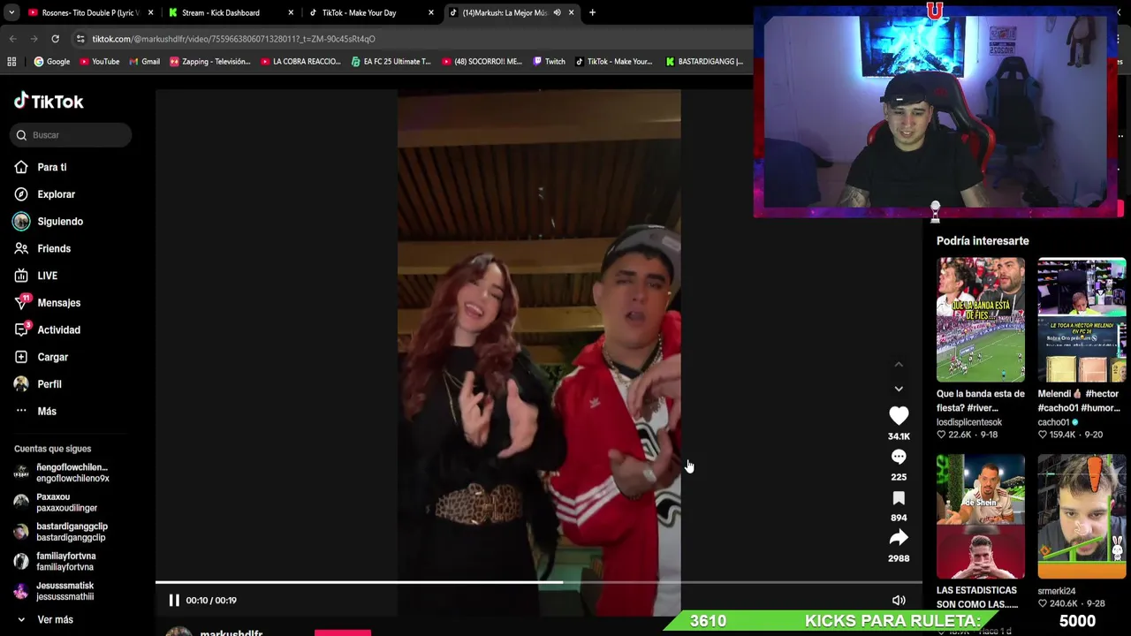Image resolution: width=1131 pixels, height=636 pixels.
Task: Close the Rosones lyric video tab
Action: click(150, 12)
